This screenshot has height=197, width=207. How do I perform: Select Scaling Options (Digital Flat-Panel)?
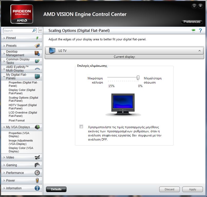pyautogui.click(x=23, y=99)
